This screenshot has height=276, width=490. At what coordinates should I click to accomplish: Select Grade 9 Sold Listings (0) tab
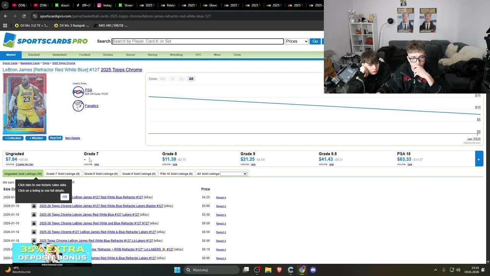[139, 174]
